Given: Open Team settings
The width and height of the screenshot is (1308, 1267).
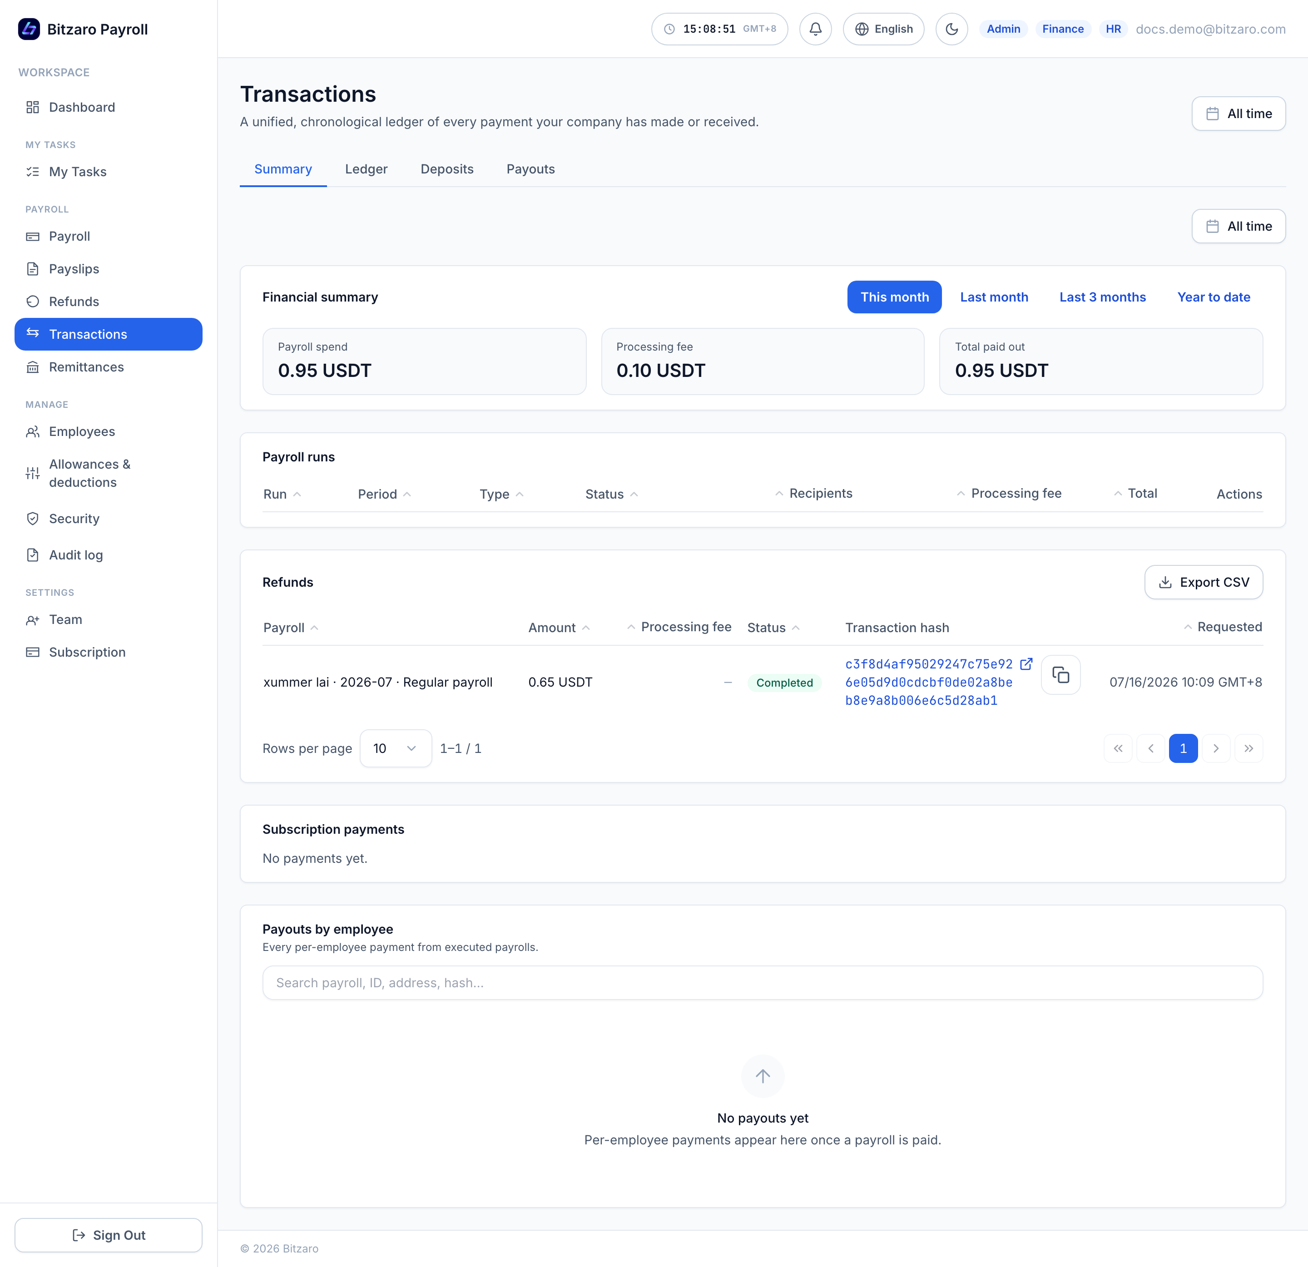Looking at the screenshot, I should [108, 620].
